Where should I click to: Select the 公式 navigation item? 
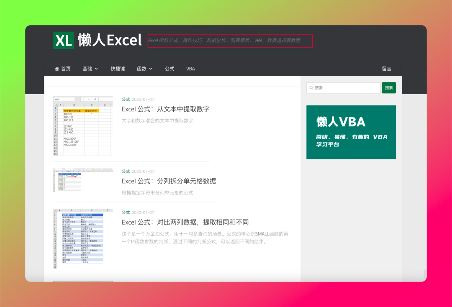(169, 69)
